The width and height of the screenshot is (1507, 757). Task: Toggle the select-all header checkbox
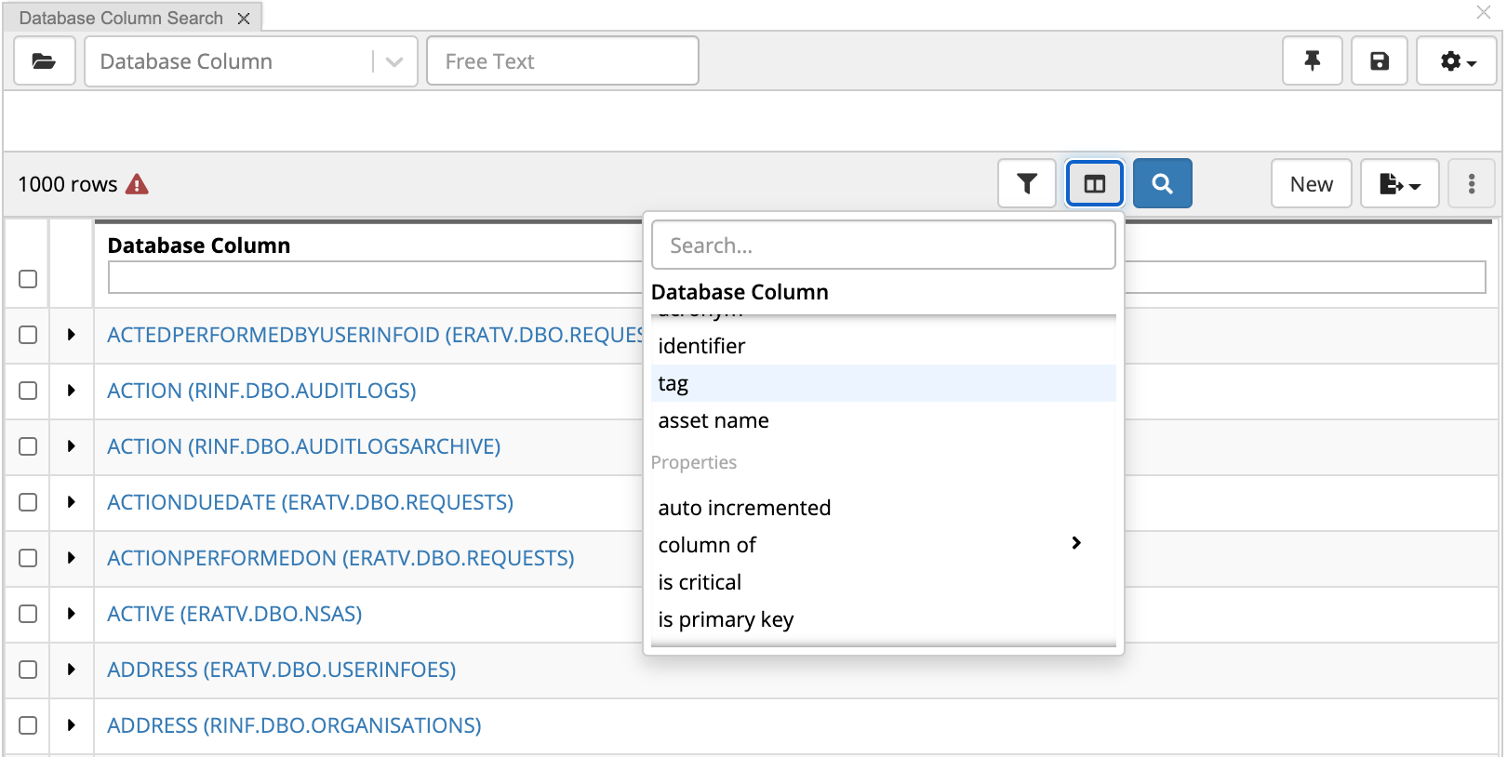click(28, 279)
